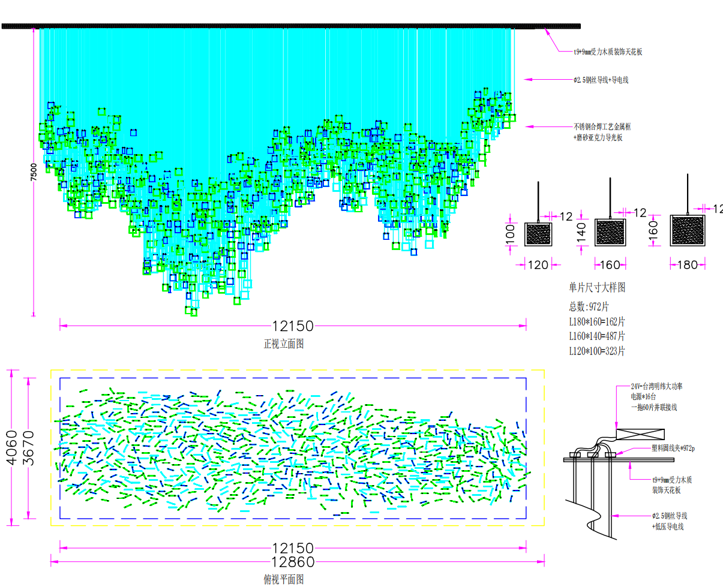Viewport: 723px width, 587px height.
Task: Click the 正视立面图 view title
Action: pyautogui.click(x=284, y=344)
